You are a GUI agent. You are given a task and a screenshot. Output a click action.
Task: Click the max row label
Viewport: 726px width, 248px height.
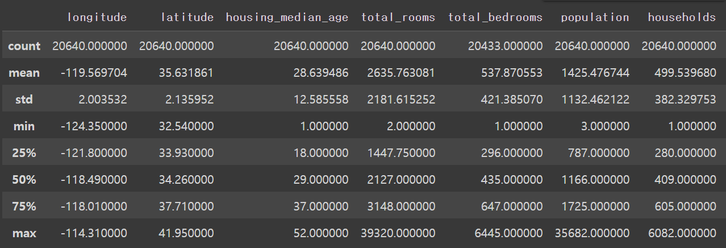[24, 233]
